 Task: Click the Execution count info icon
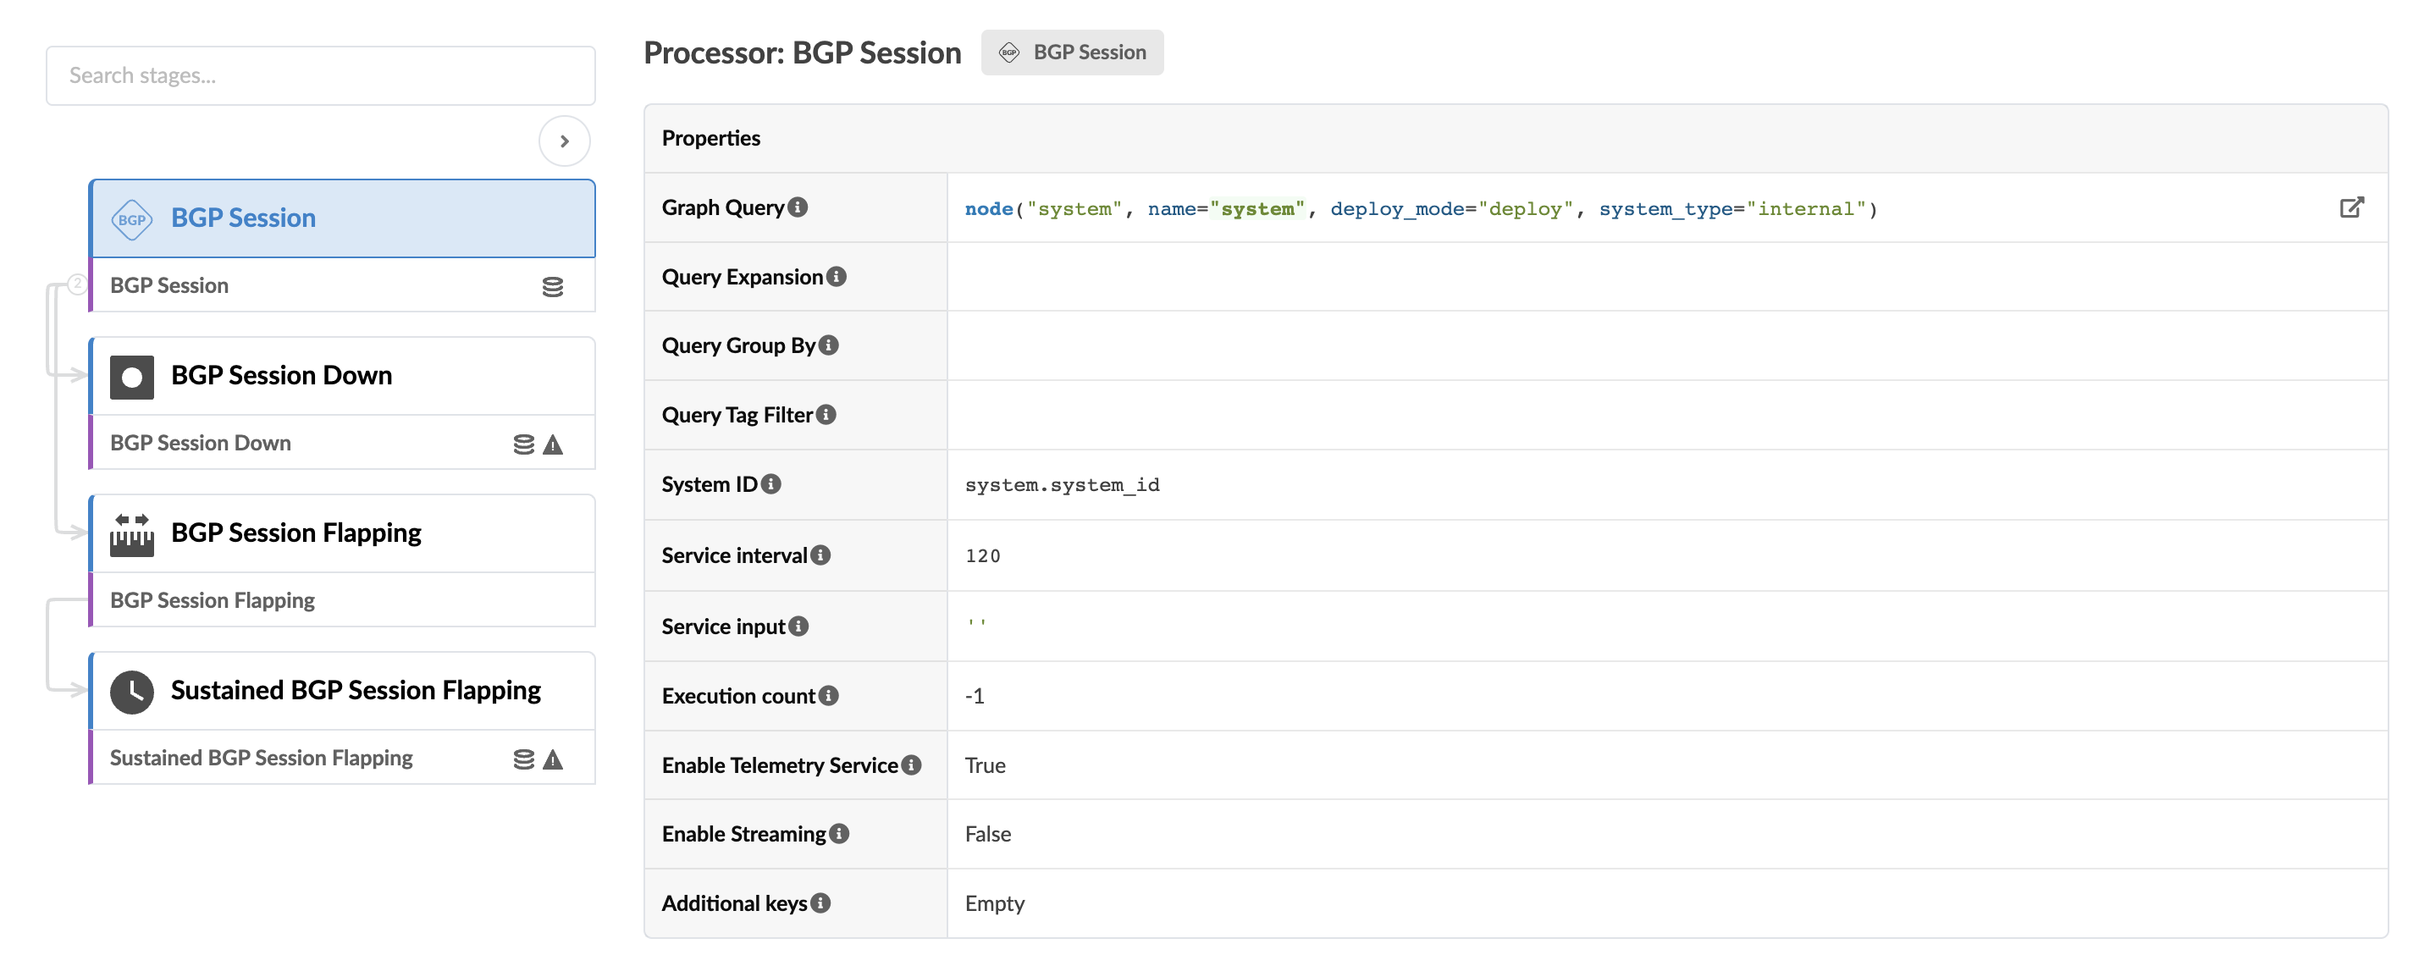[828, 695]
